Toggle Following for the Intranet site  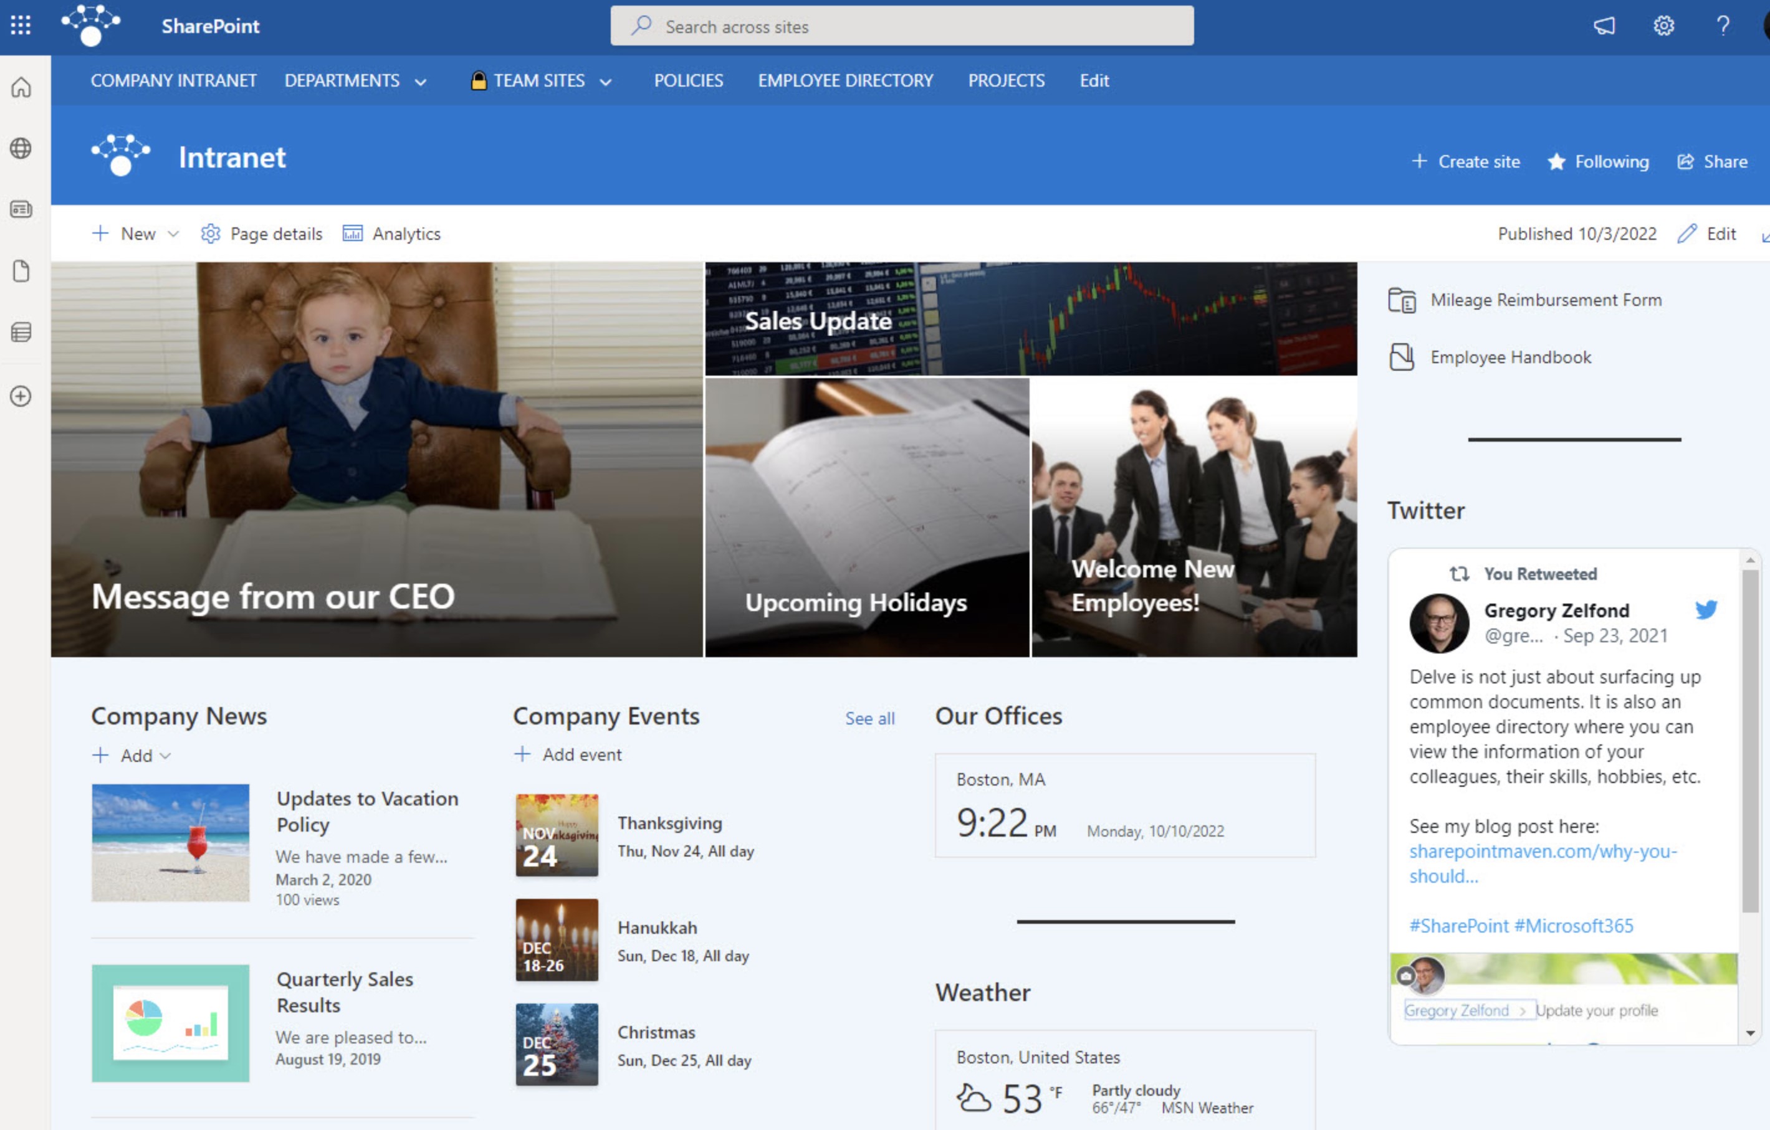pos(1597,161)
